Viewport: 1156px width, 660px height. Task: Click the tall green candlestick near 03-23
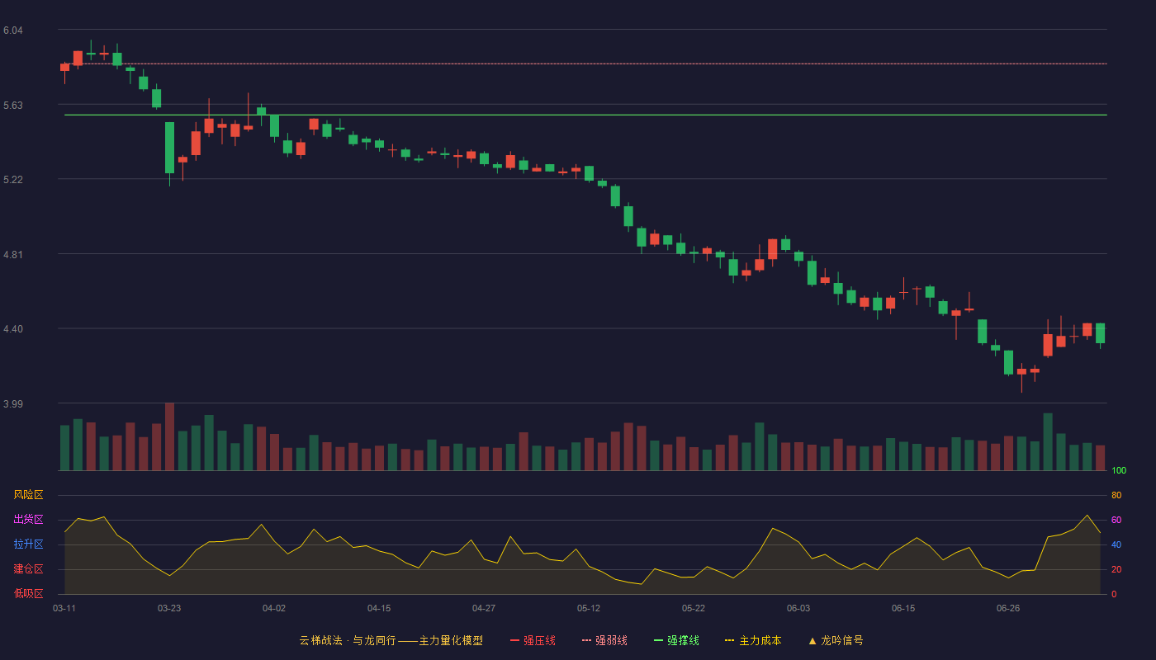point(169,148)
